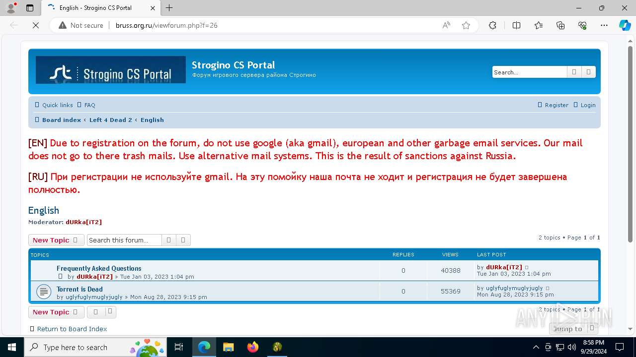
Task: Open forum advanced search icon
Action: click(x=183, y=240)
